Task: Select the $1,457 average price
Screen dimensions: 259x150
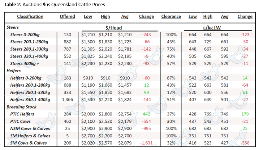Action: pyautogui.click(x=125, y=85)
